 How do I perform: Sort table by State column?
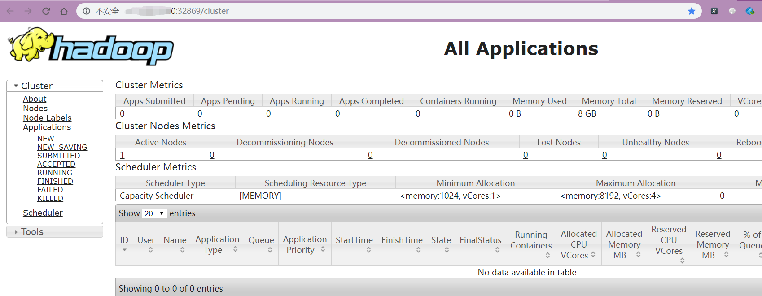pyautogui.click(x=441, y=244)
